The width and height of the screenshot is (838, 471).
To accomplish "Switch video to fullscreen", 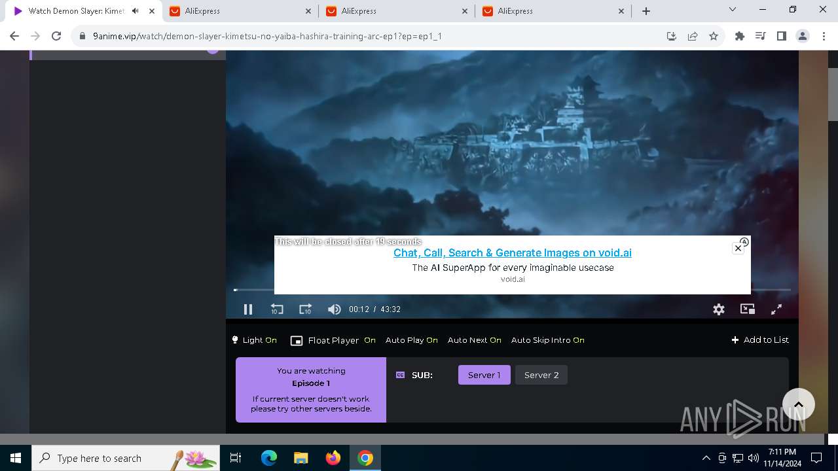I will point(776,309).
